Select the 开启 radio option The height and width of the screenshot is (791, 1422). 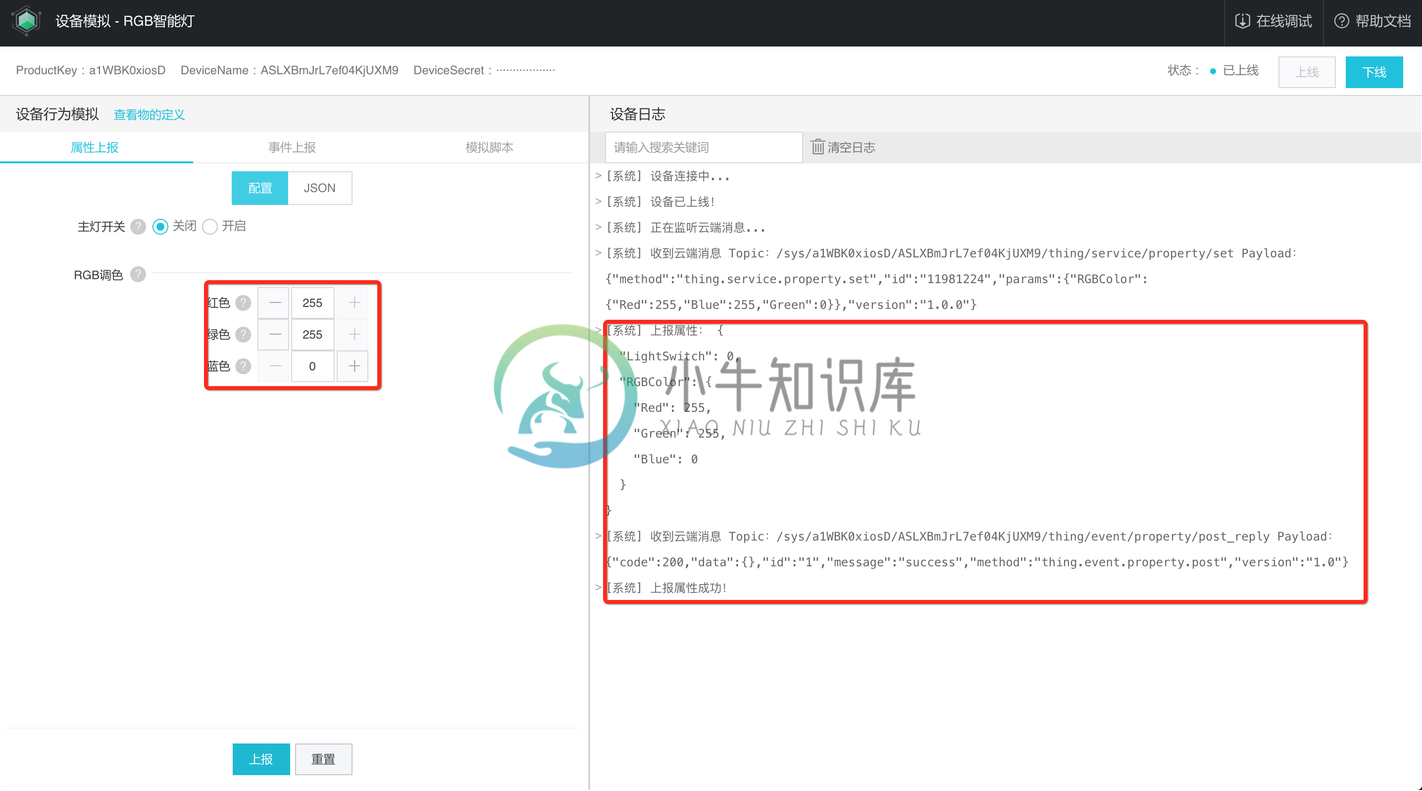[x=210, y=227]
